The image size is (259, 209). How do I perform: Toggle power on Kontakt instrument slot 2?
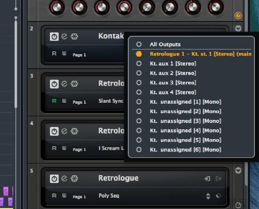(54, 36)
